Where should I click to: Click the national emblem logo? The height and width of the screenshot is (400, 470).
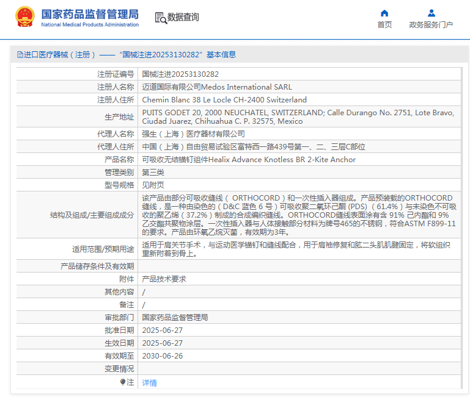point(25,17)
